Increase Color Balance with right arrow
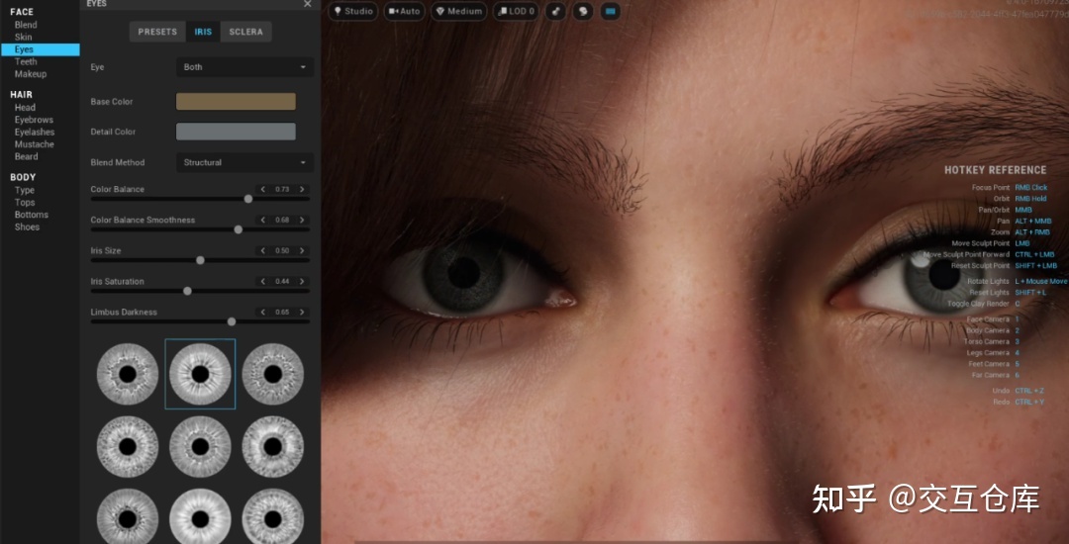The image size is (1069, 544). click(x=302, y=189)
